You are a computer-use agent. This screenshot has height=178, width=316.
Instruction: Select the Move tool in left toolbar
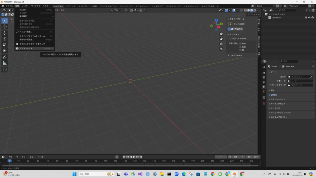click(5, 33)
